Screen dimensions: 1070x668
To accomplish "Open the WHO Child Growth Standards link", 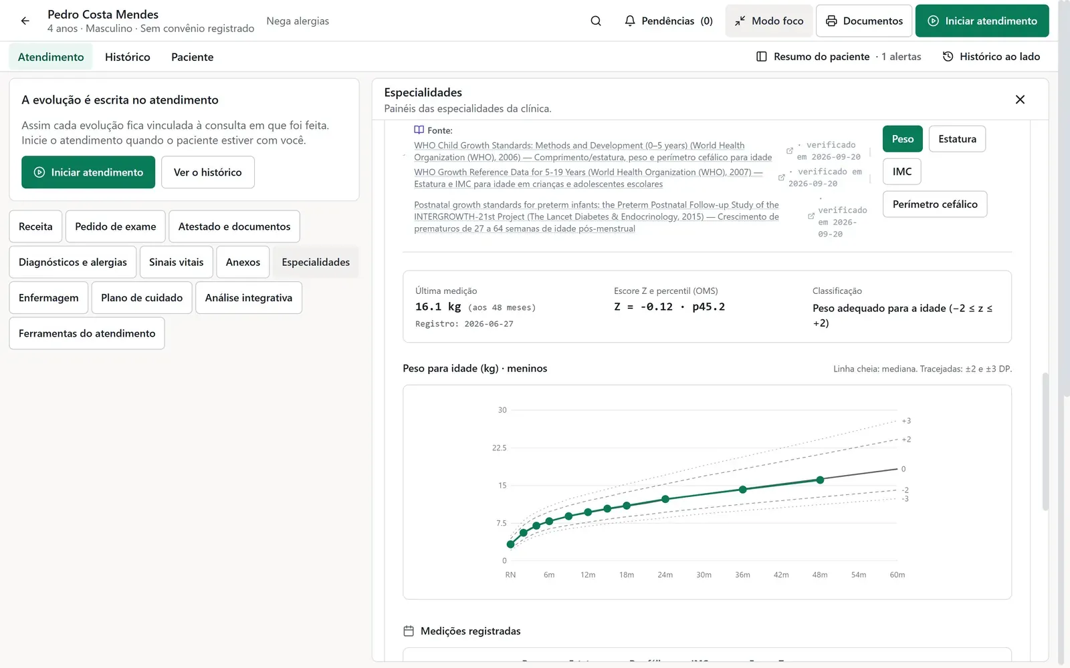I will [593, 152].
